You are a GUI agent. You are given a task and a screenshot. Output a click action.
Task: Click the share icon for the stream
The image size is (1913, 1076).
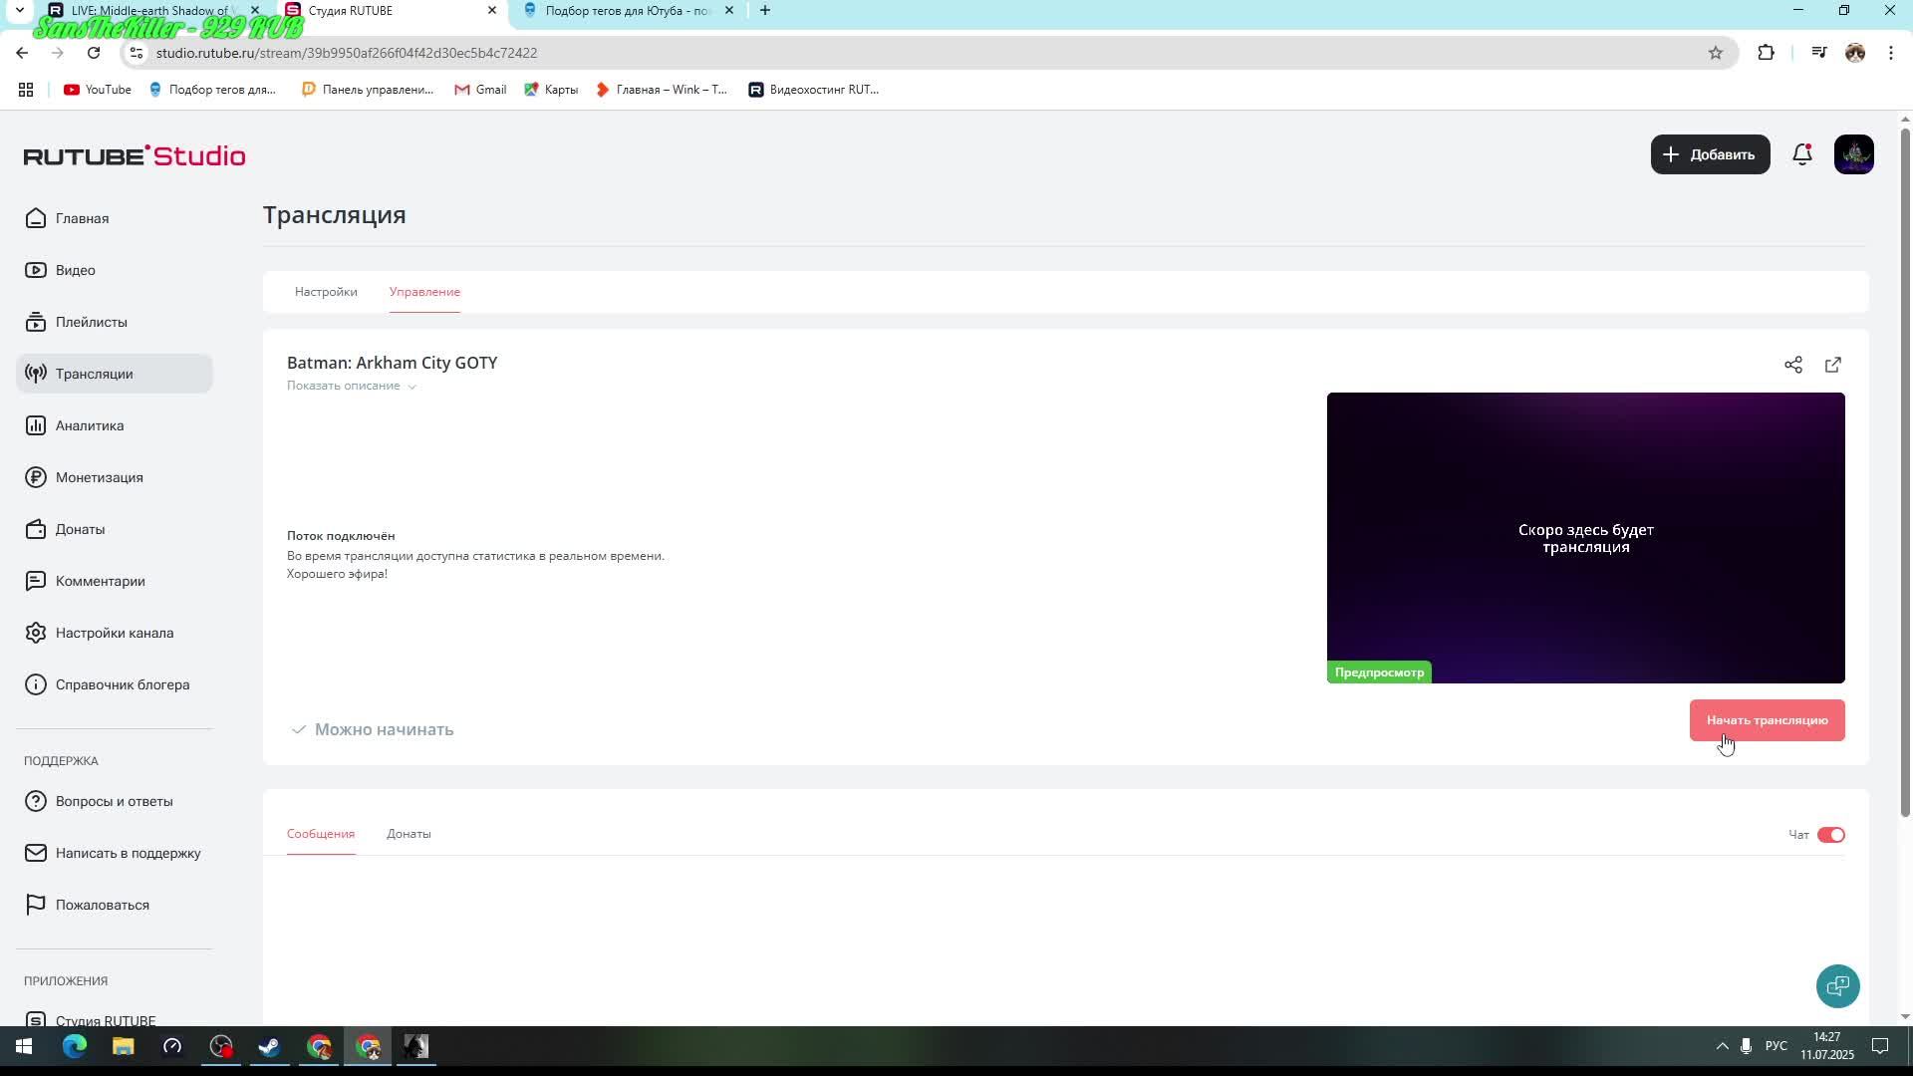point(1793,365)
